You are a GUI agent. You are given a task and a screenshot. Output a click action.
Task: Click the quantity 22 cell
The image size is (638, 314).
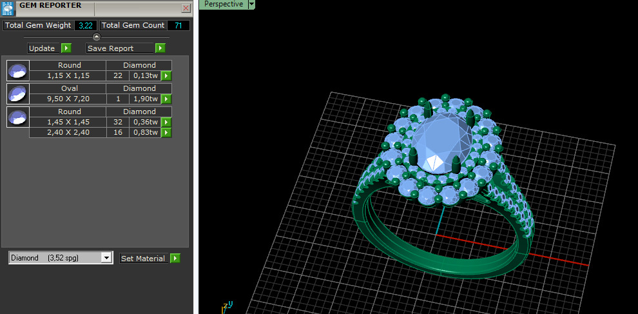[118, 75]
